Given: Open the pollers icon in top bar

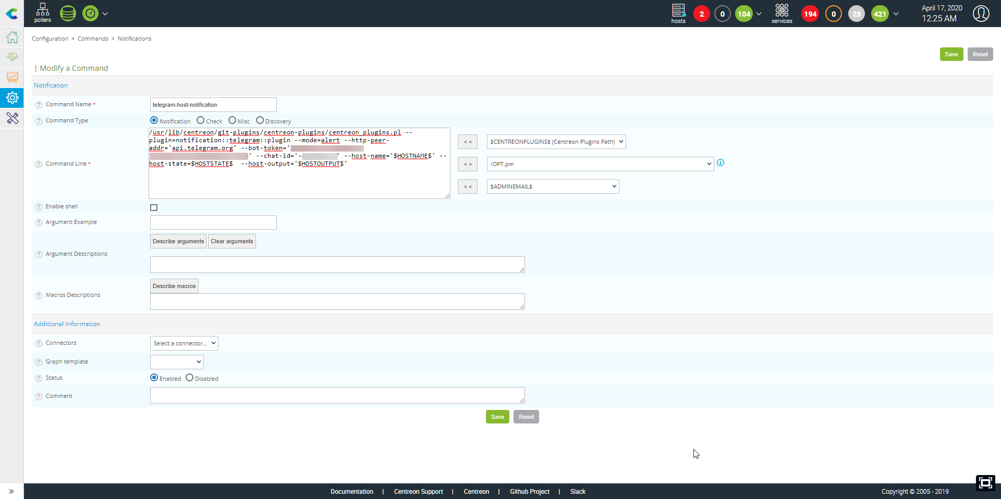Looking at the screenshot, I should tap(42, 13).
